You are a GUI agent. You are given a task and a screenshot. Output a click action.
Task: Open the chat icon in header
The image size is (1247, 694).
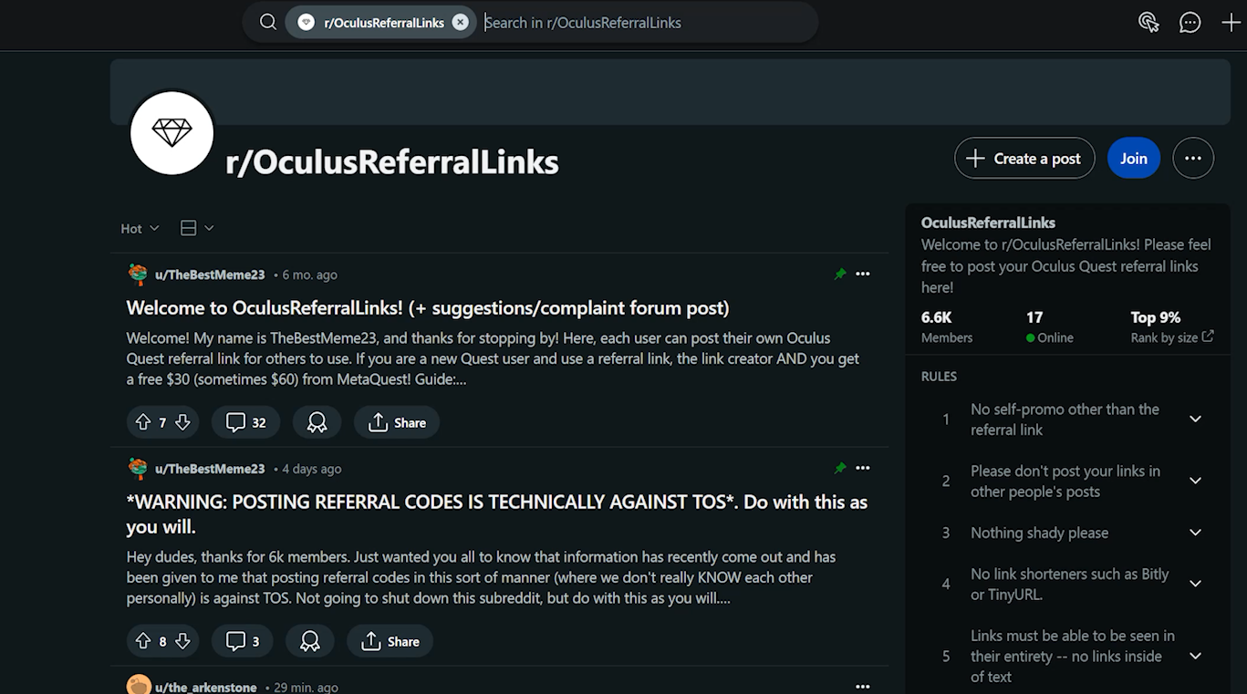coord(1190,23)
